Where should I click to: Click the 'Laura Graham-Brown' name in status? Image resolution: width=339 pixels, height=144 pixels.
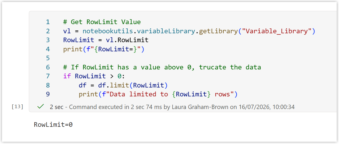pyautogui.click(x=199, y=107)
